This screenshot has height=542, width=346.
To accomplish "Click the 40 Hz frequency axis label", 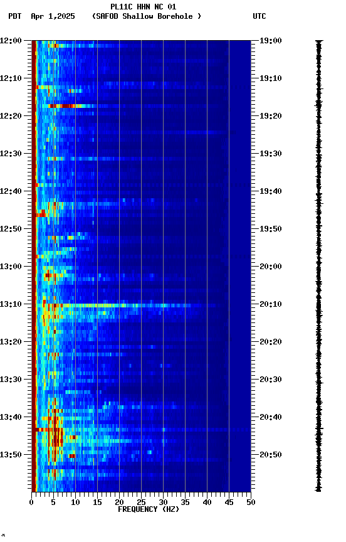I will [x=207, y=502].
